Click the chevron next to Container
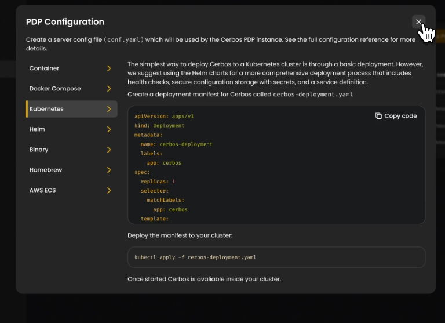445x323 pixels. coord(109,68)
